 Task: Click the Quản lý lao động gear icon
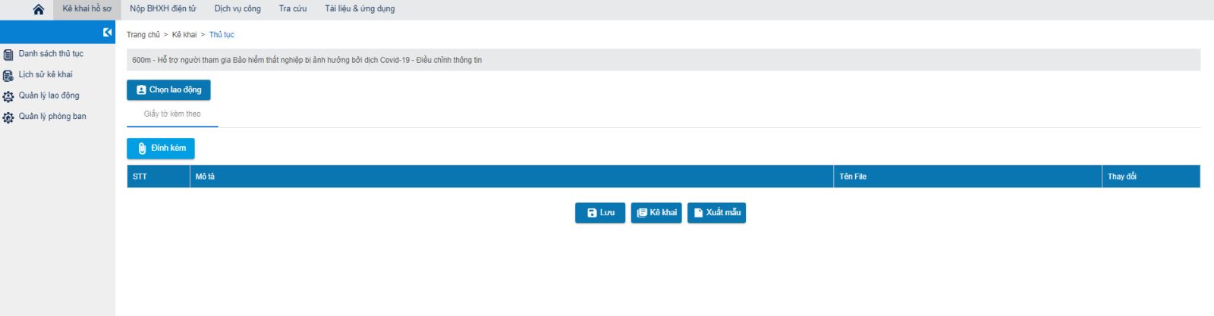point(8,96)
